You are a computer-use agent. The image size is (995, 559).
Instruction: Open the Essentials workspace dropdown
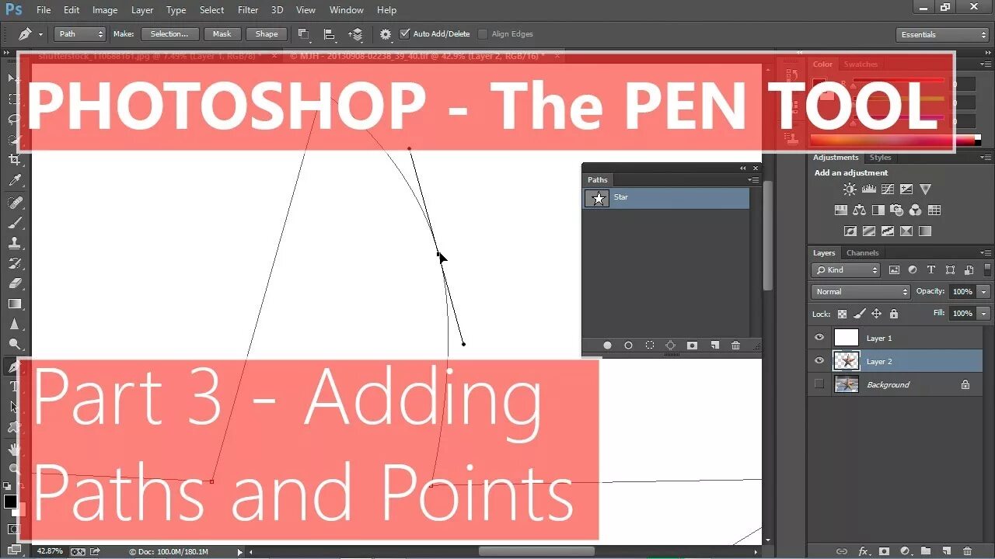point(941,34)
